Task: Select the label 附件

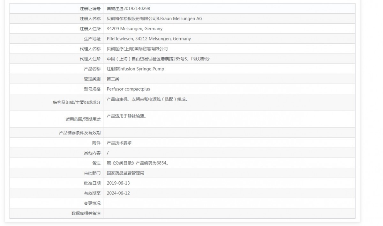Action: [x=96, y=143]
